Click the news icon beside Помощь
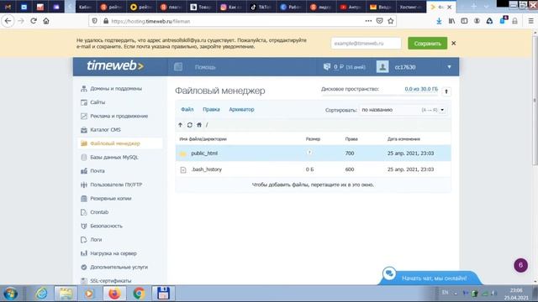The width and height of the screenshot is (538, 302). tap(178, 67)
